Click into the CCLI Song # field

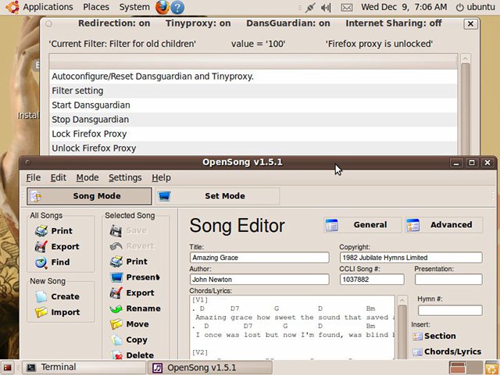[x=372, y=280]
